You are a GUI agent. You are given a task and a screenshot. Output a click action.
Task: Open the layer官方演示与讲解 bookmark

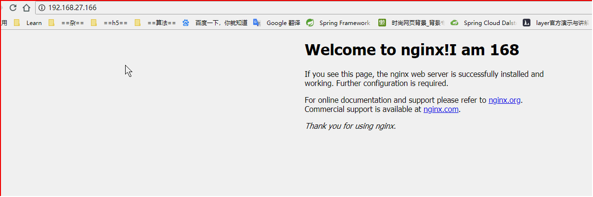(x=555, y=23)
